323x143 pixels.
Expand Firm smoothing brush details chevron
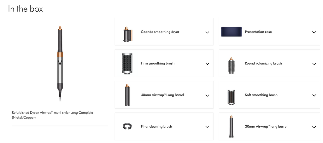pos(208,64)
